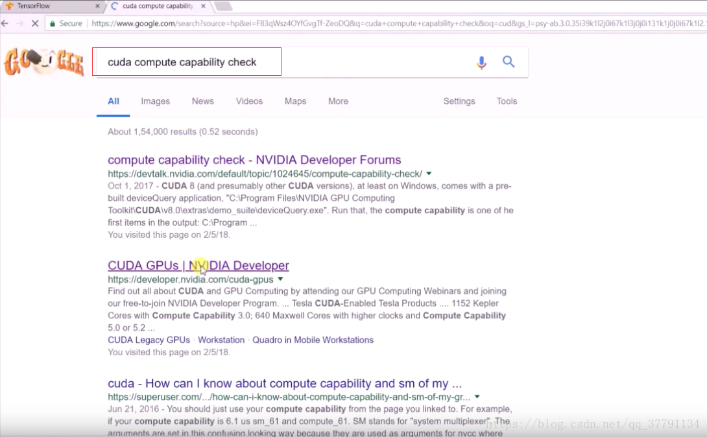Open superuser result about compute capability and sm

[x=285, y=383]
